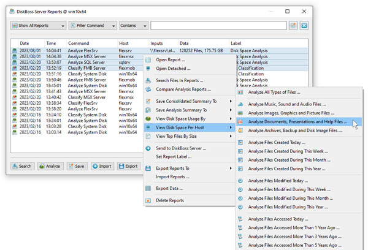Click the Search button
Screen dimensions: 368x250
pos(23,166)
